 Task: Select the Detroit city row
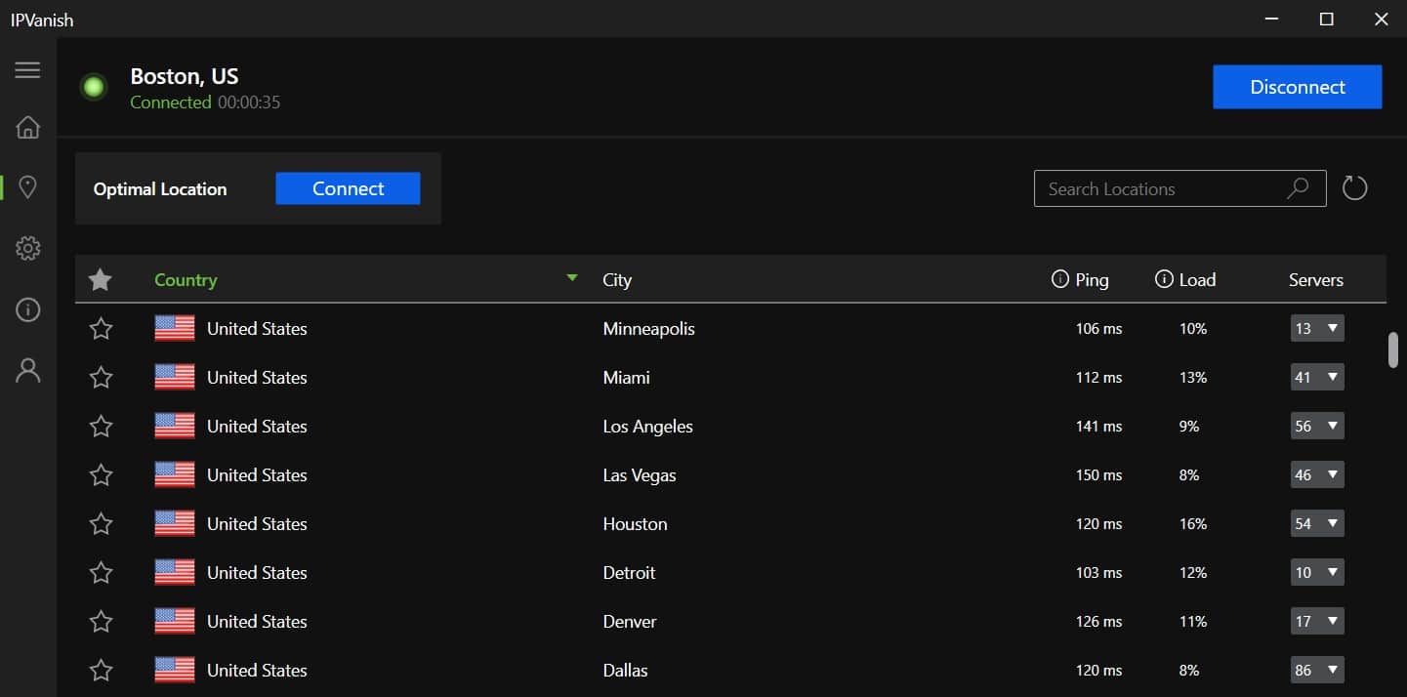click(730, 572)
